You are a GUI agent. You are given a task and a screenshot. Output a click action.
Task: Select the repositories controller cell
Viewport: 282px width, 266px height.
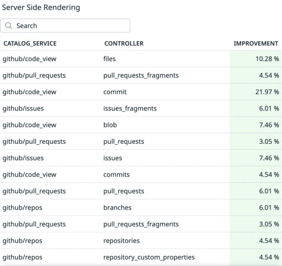click(121, 241)
